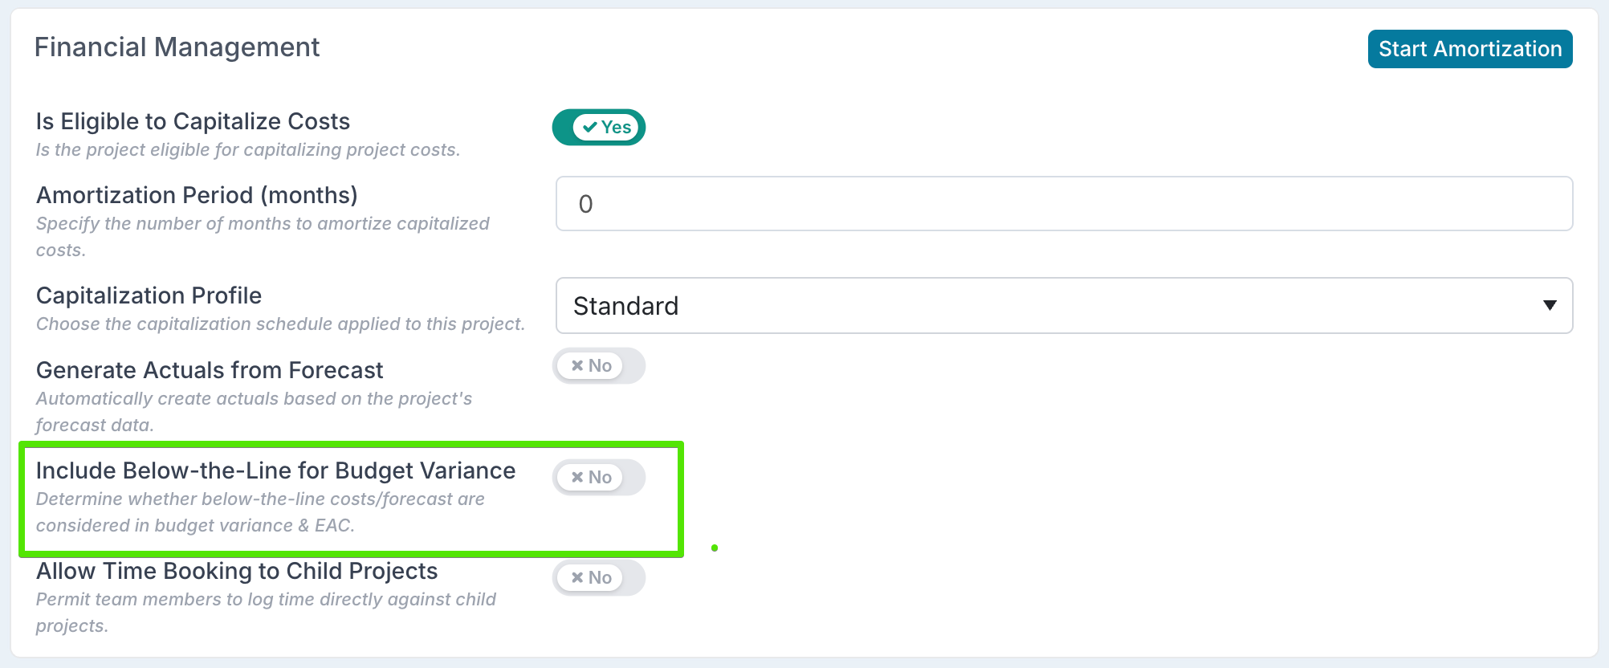The height and width of the screenshot is (668, 1609).
Task: Click the Amortization Period (months) label
Action: [197, 195]
